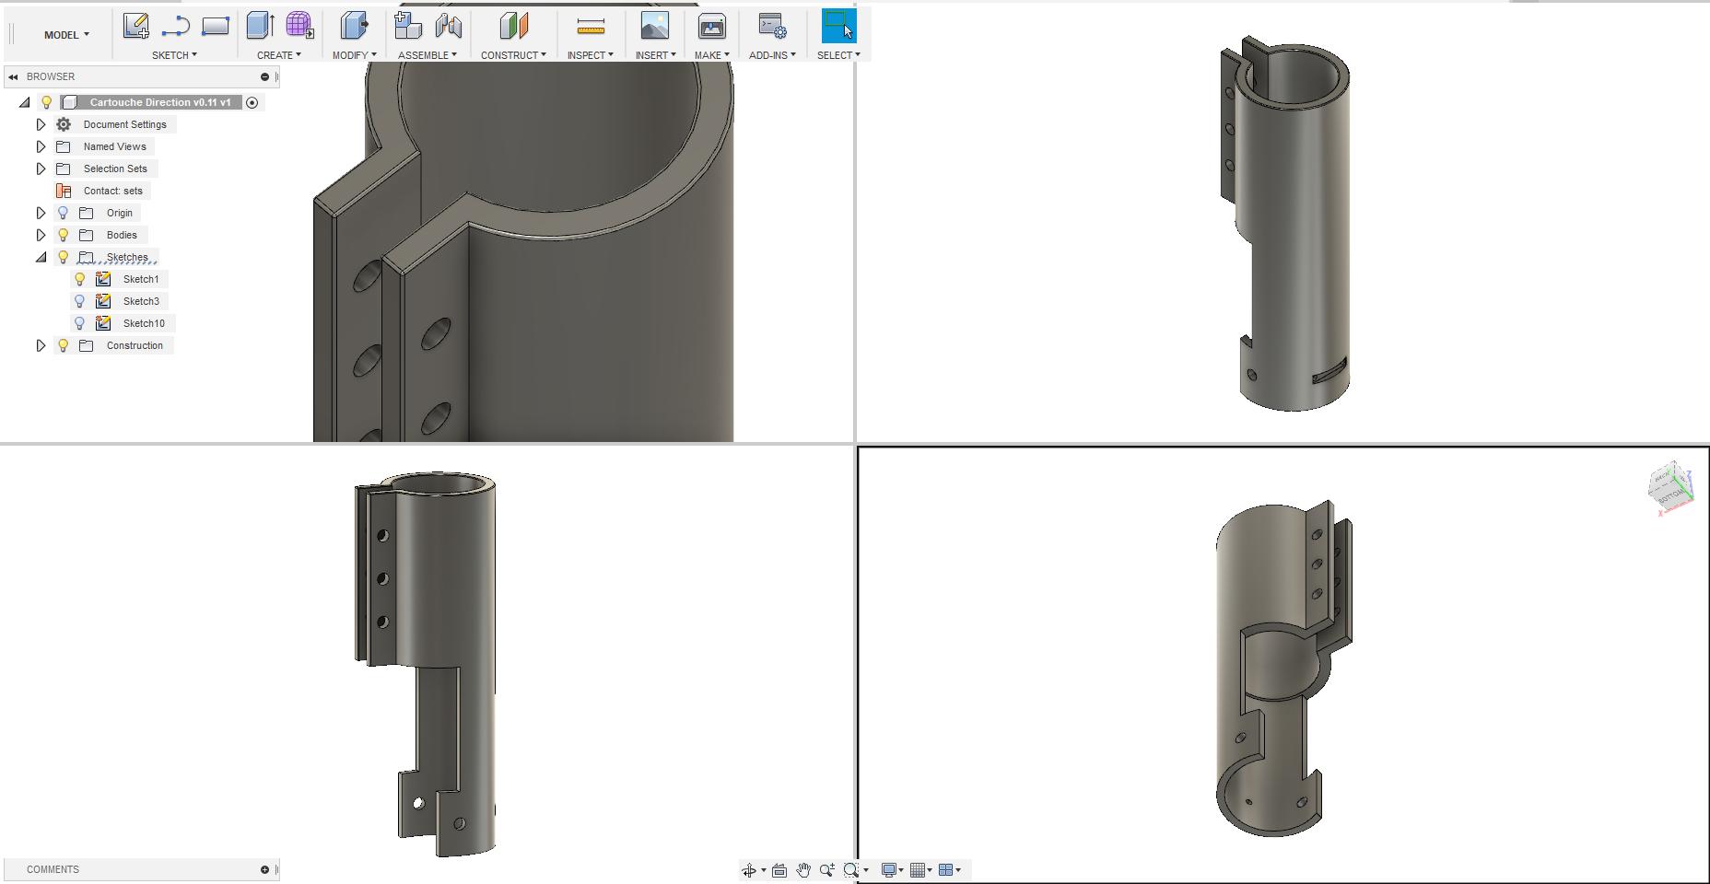Open Grid and Snaps settings icon
1710x884 pixels.
click(918, 870)
